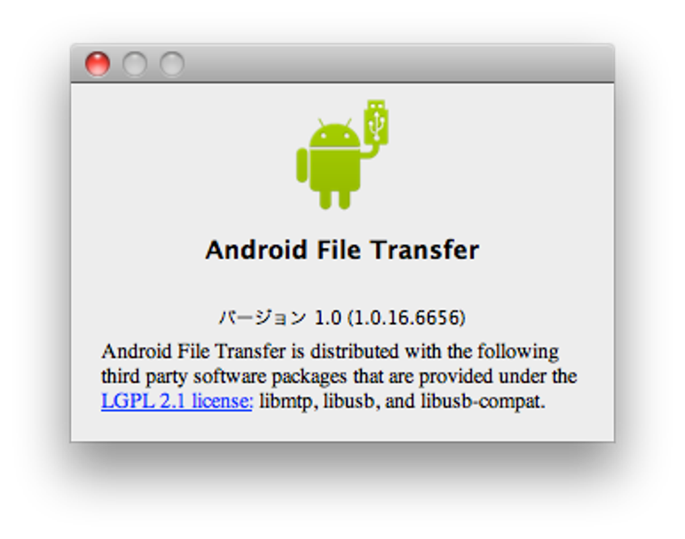
Task: Click the USB trident symbol on plug
Action: (376, 126)
